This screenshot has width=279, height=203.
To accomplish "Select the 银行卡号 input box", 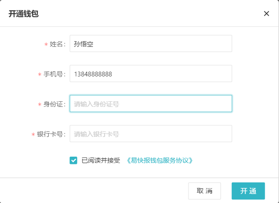I will [x=151, y=133].
